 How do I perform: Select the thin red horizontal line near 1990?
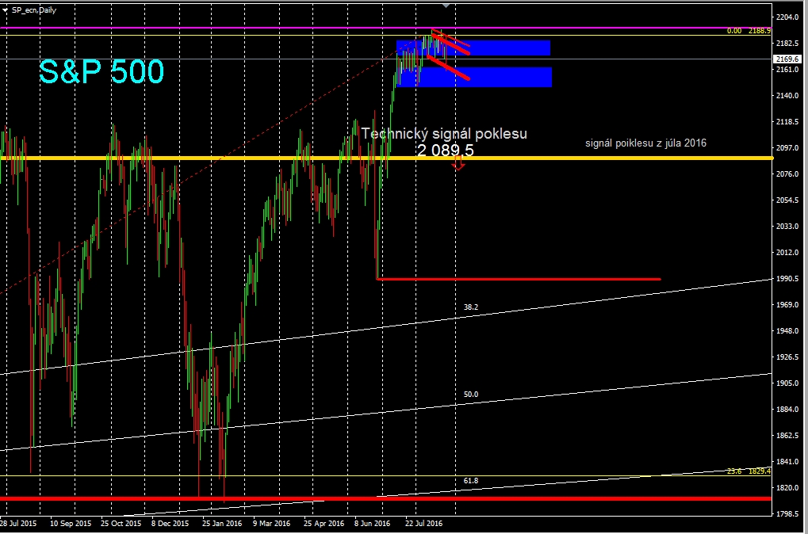(x=519, y=279)
